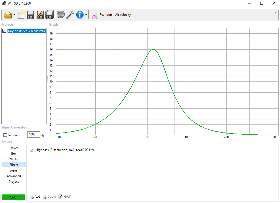Image resolution: width=280 pixels, height=203 pixels.
Task: Click the WinISD title bar app icon
Action: pos(4,3)
